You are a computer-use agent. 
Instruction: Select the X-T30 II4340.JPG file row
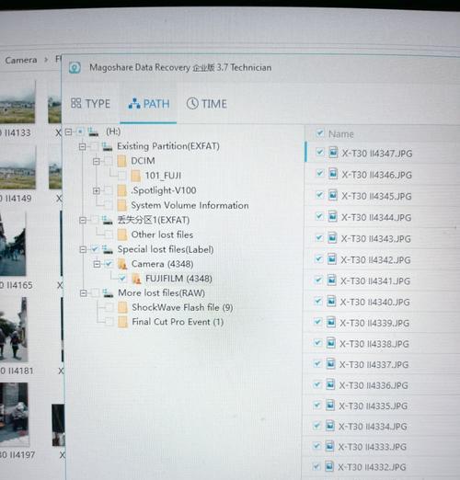point(380,302)
